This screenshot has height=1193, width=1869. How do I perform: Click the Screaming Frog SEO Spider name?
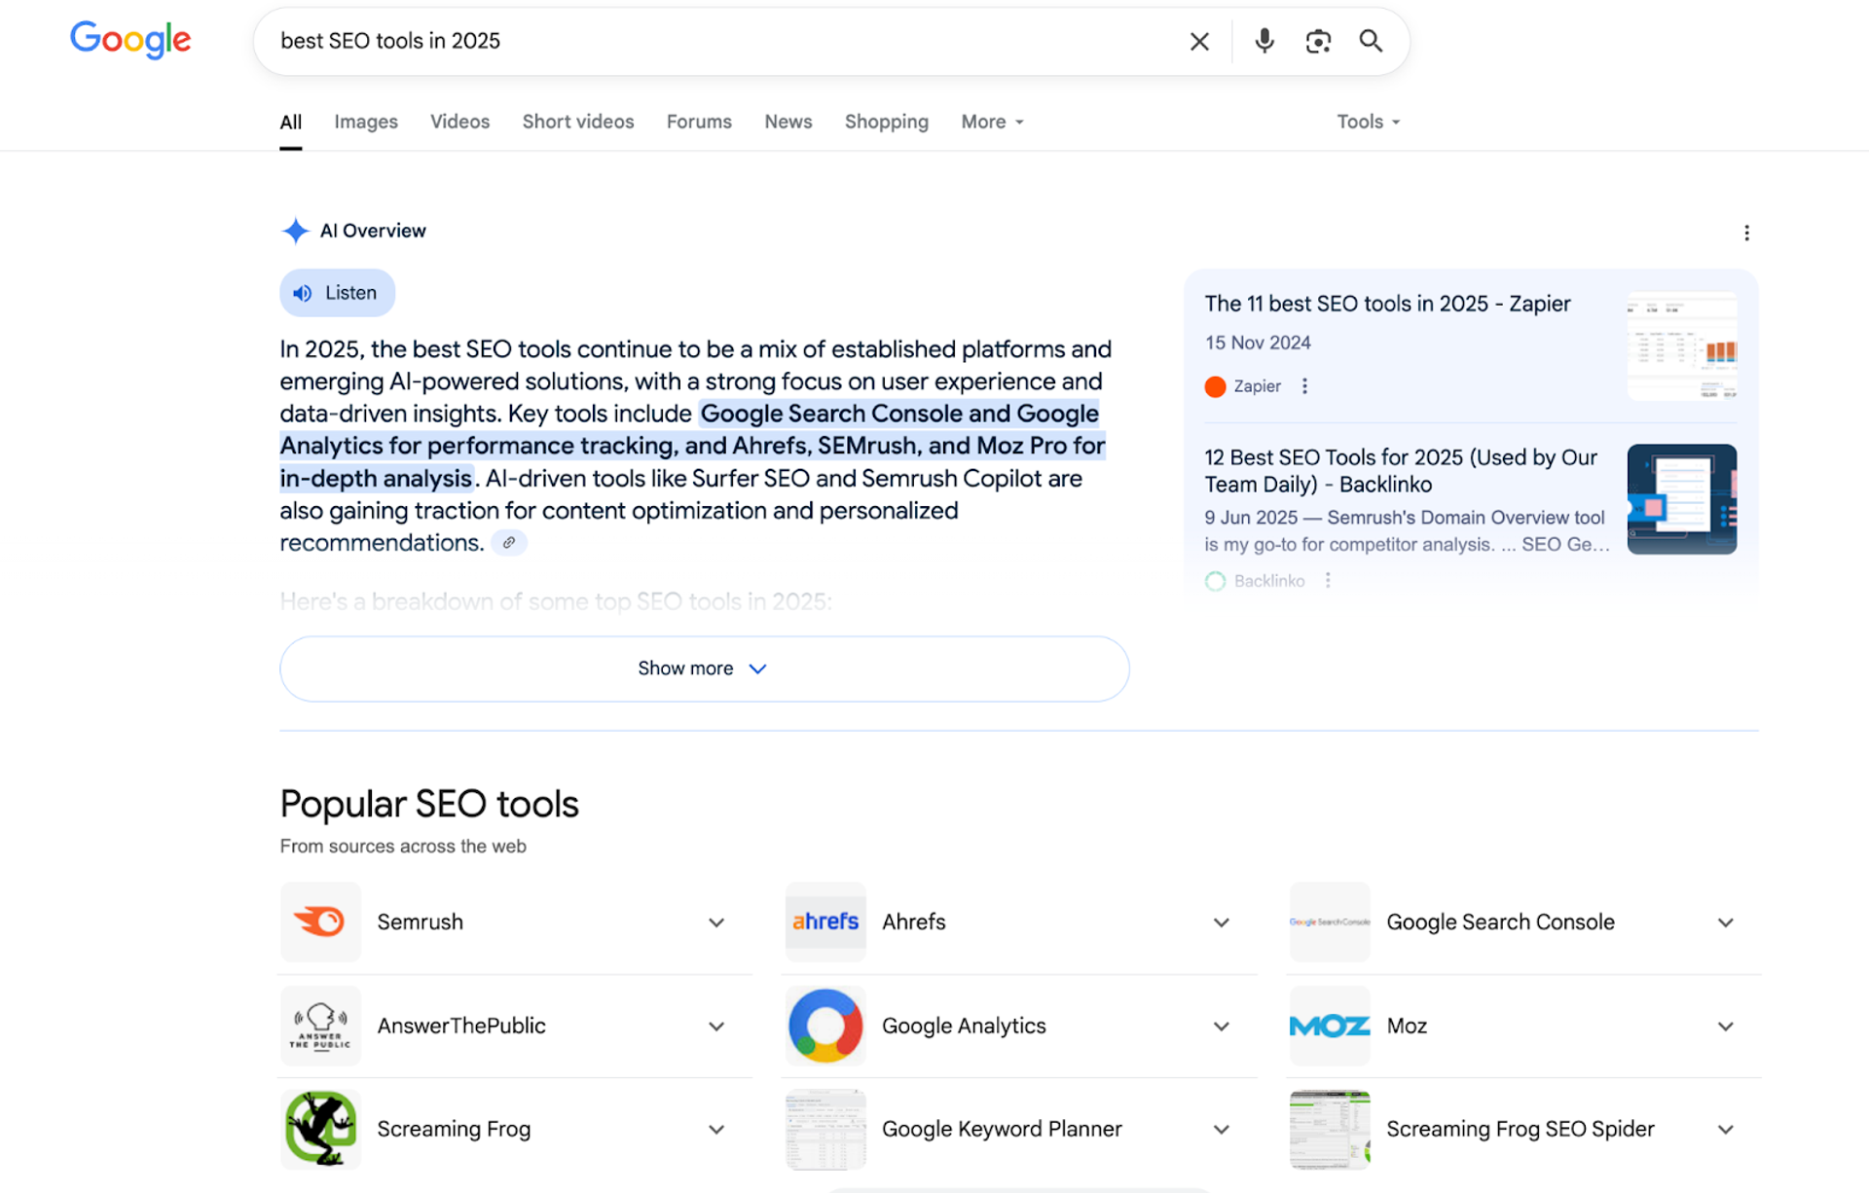(1521, 1129)
